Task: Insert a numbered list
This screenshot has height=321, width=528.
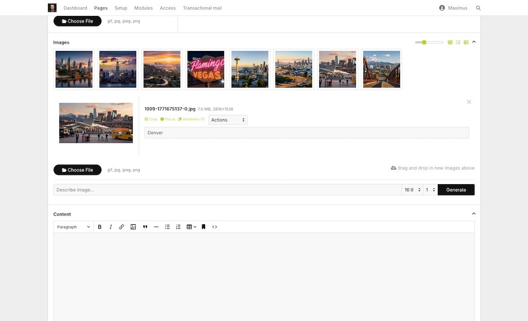Action: click(x=178, y=227)
